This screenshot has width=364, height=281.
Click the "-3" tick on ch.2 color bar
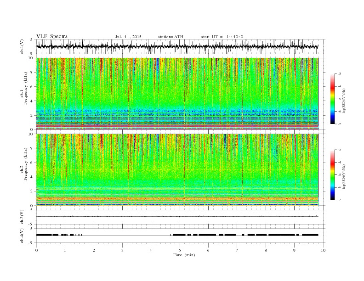click(339, 150)
